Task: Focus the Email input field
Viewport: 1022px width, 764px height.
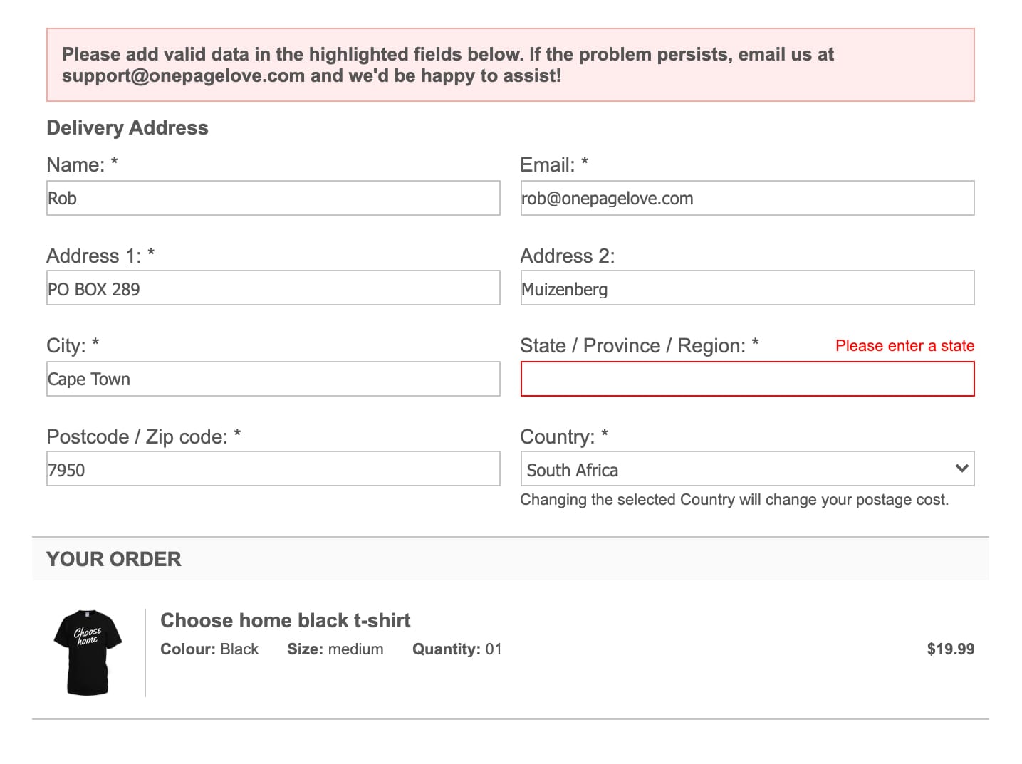Action: [746, 198]
